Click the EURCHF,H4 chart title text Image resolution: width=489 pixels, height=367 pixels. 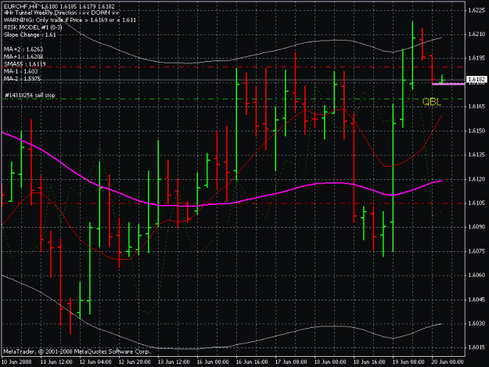[59, 6]
